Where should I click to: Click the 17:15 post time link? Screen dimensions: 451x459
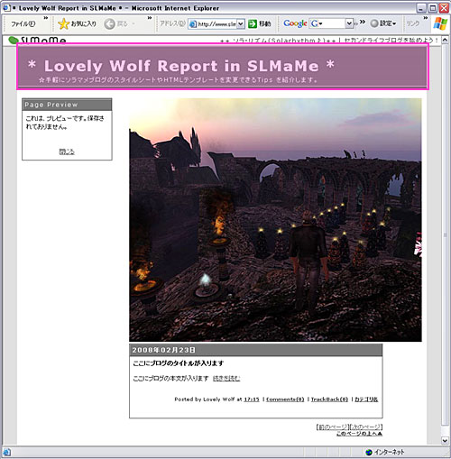pyautogui.click(x=252, y=399)
